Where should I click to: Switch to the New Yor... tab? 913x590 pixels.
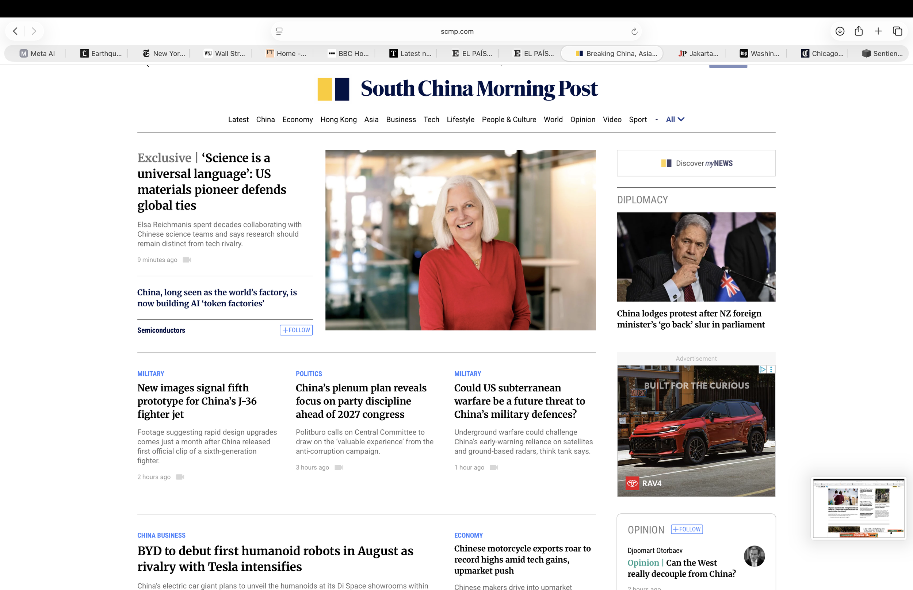[164, 54]
